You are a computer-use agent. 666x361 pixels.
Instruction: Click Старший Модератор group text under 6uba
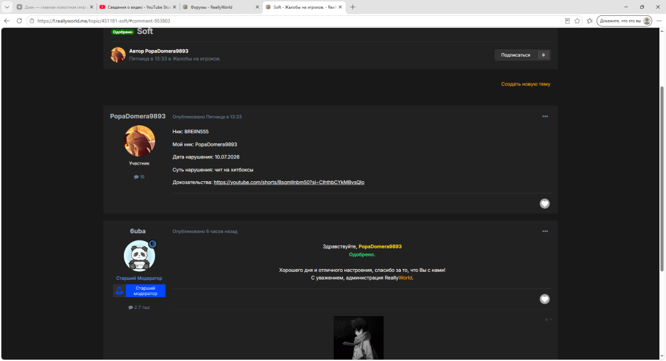(x=139, y=278)
